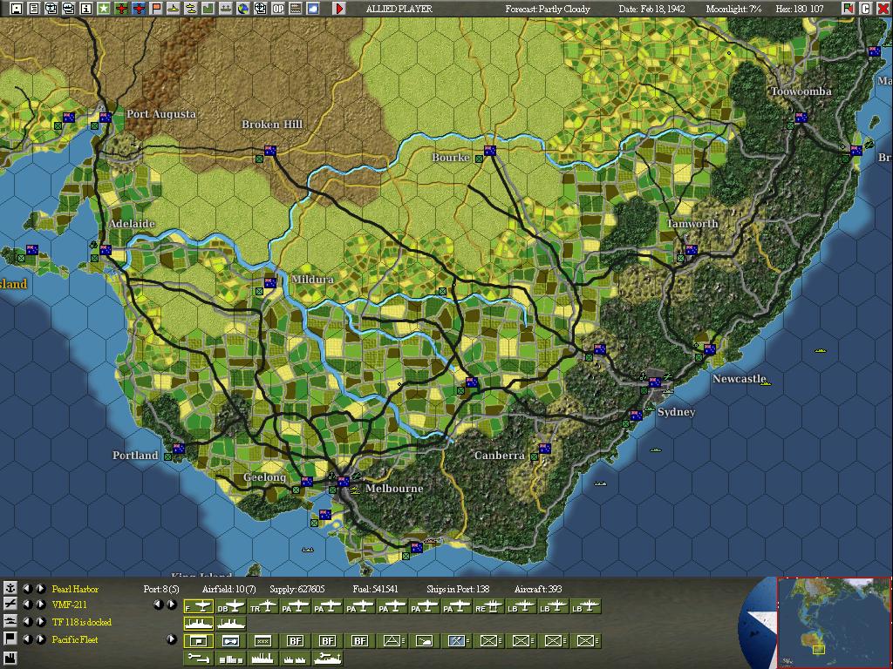893x669 pixels.
Task: Click the Mildura map label
Action: point(312,280)
